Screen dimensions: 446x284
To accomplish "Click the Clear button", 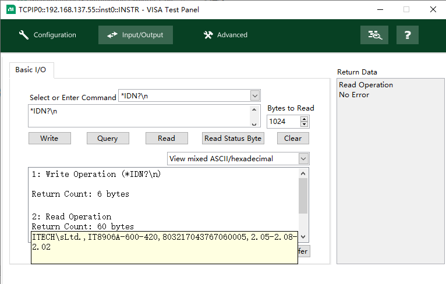I will 293,139.
